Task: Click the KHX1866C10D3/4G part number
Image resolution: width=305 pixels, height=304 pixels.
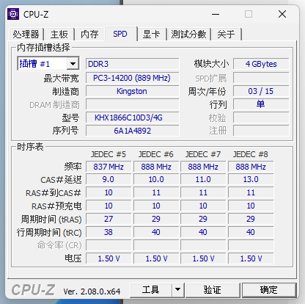Action: click(x=132, y=117)
